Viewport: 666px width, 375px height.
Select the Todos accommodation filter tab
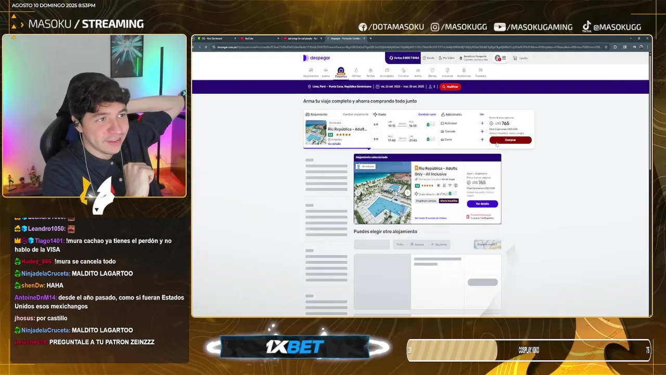[x=400, y=244]
